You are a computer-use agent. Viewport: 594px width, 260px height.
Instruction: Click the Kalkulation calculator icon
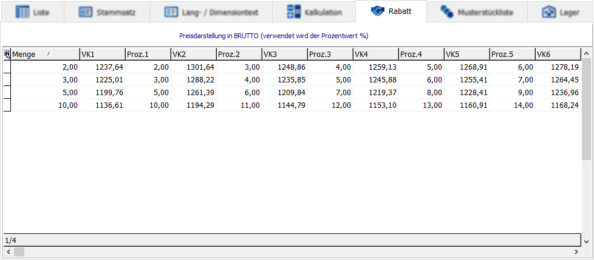tap(294, 12)
